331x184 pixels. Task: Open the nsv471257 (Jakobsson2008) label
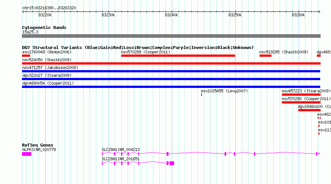(x=50, y=68)
